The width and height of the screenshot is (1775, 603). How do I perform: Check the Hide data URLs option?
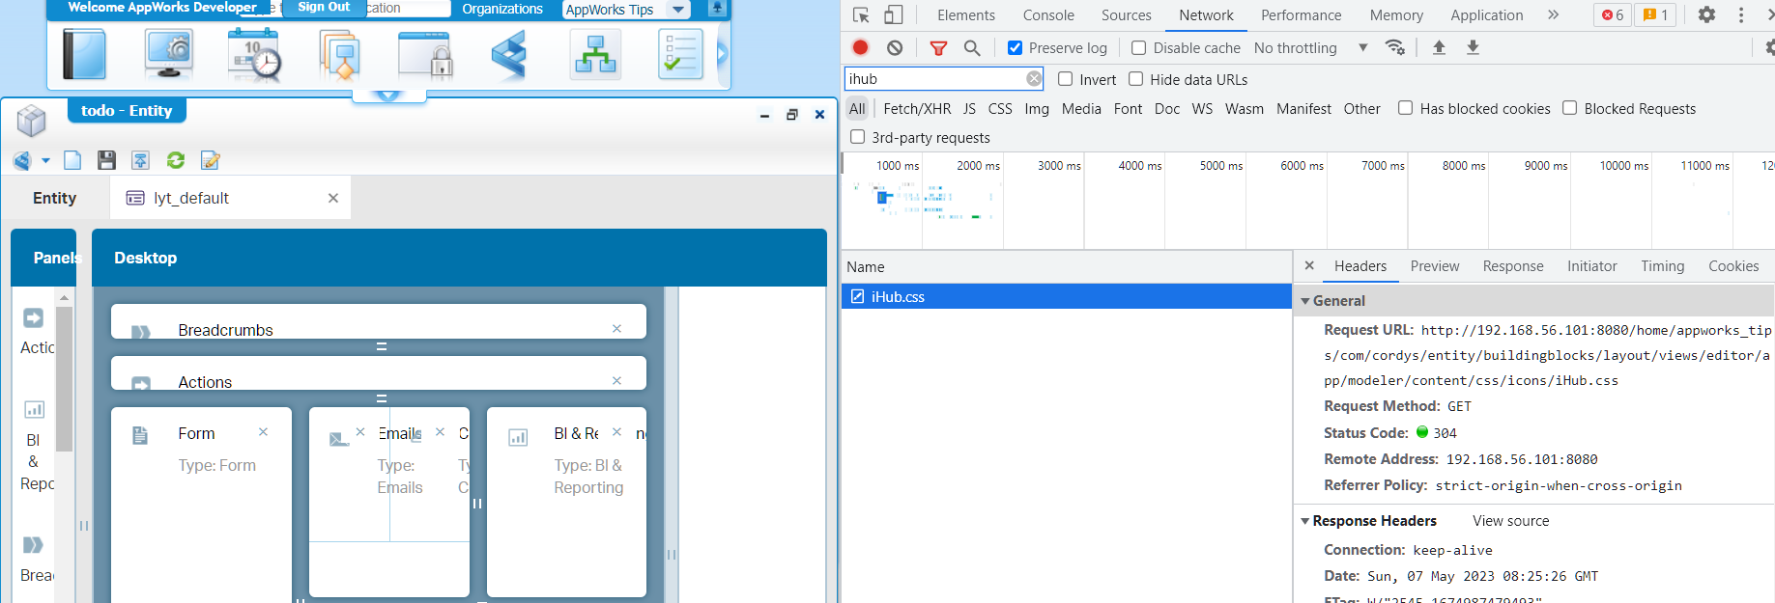tap(1136, 79)
